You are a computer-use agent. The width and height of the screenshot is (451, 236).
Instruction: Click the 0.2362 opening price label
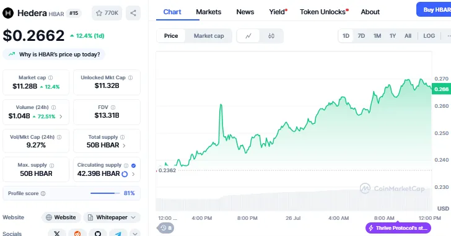click(x=167, y=170)
